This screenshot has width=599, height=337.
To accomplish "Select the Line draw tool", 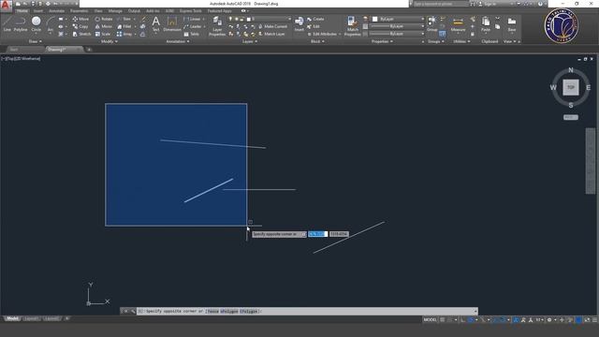I will click(x=7, y=24).
